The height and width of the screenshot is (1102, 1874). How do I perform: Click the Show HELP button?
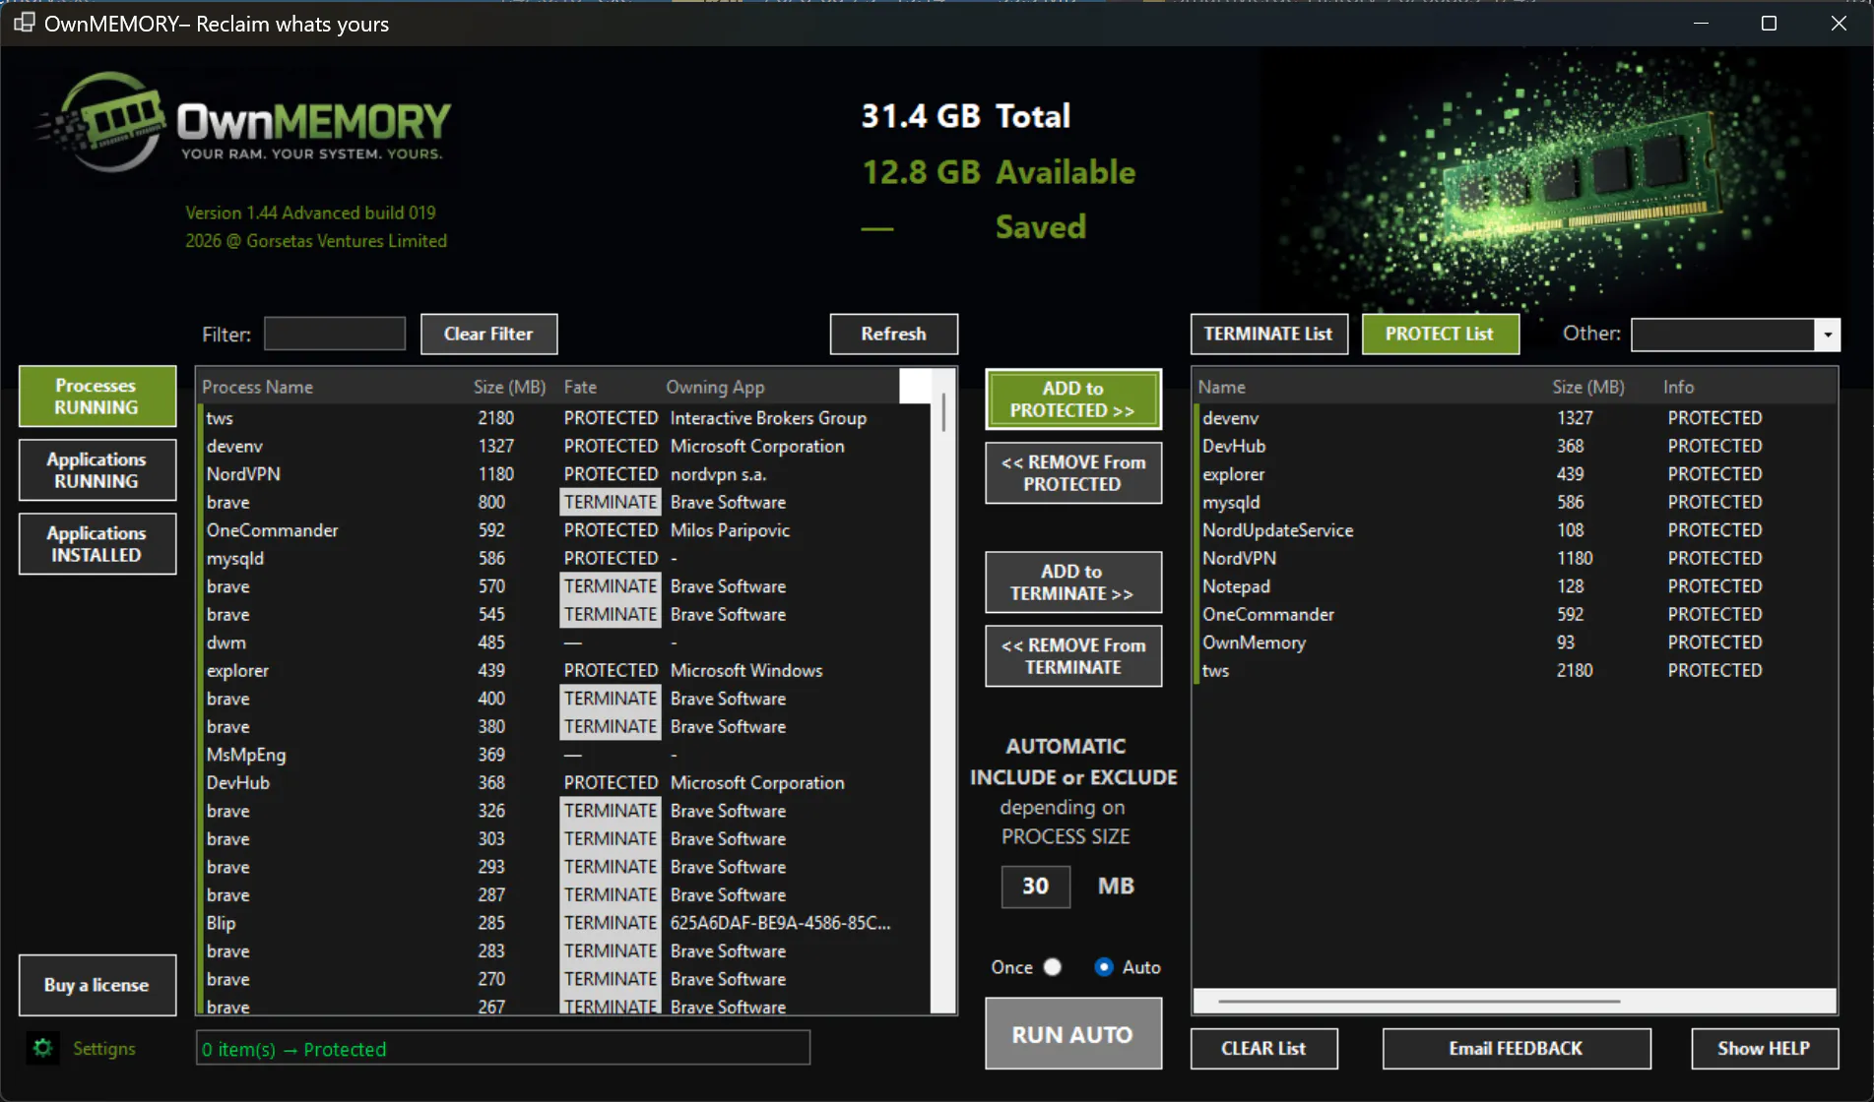(x=1765, y=1049)
